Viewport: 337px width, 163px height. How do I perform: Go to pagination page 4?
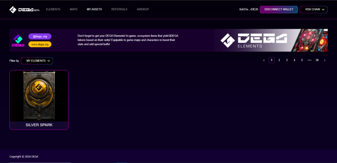(x=295, y=60)
